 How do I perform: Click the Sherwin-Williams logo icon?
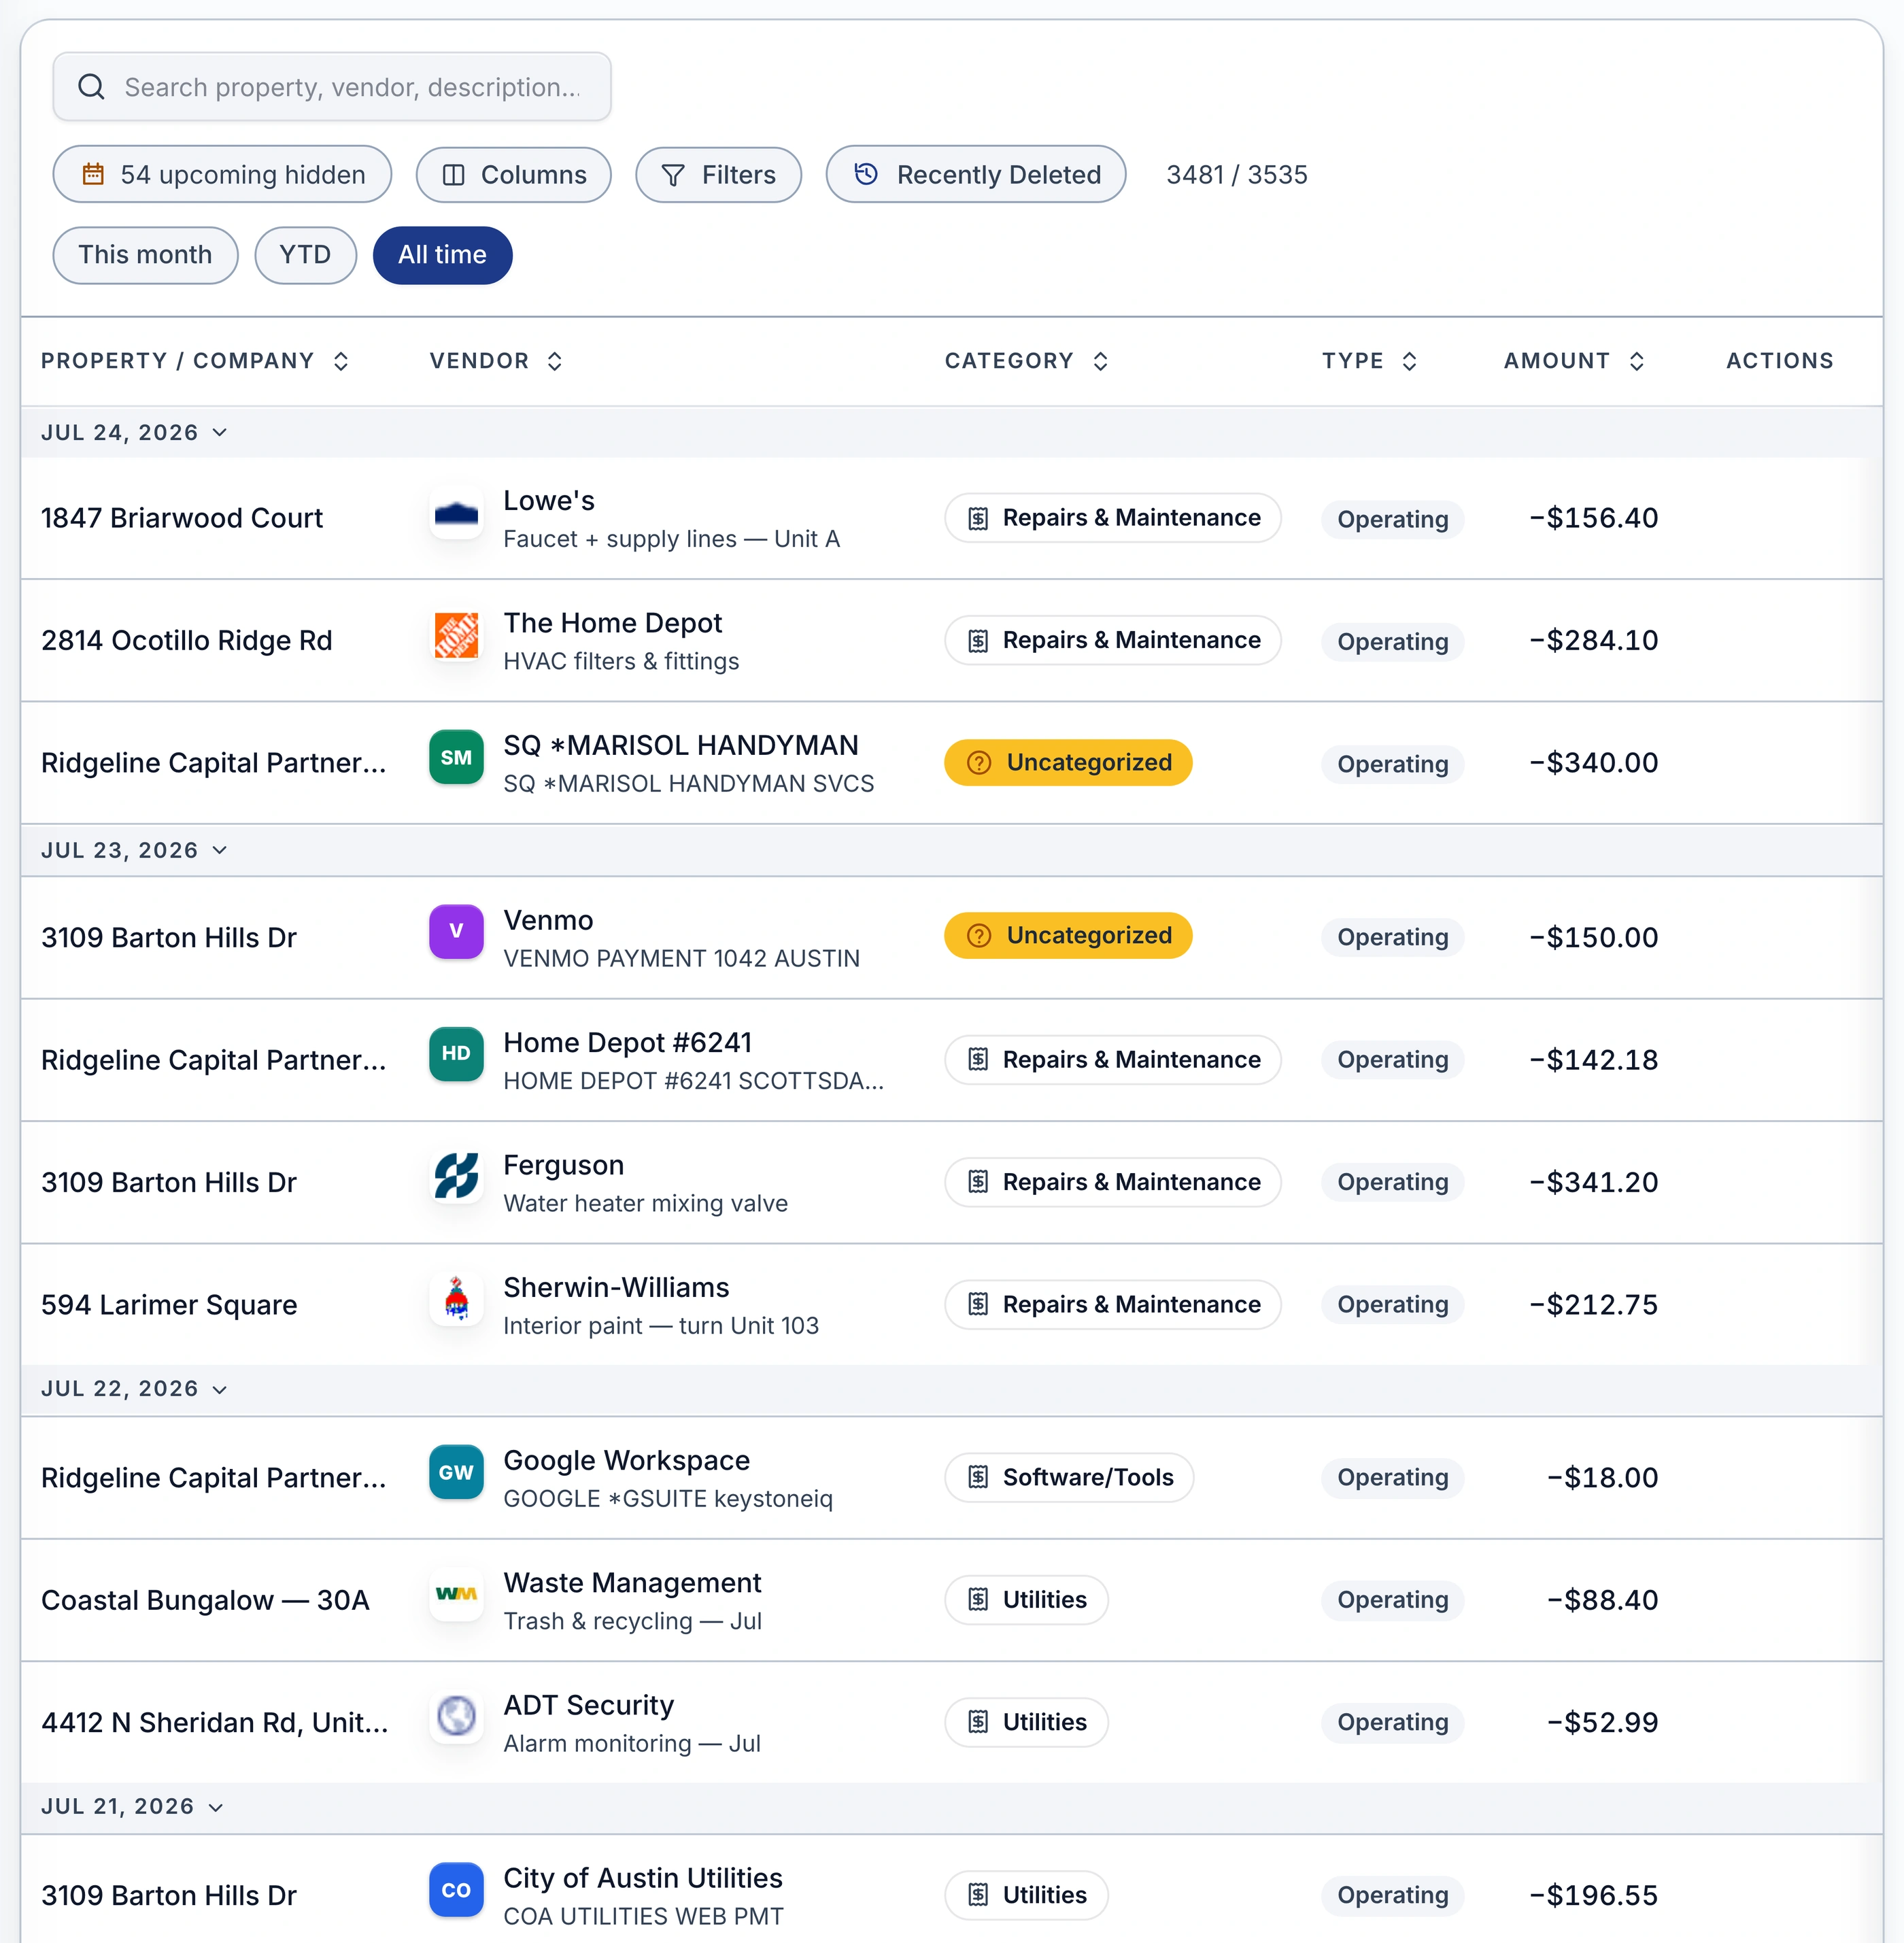(456, 1298)
